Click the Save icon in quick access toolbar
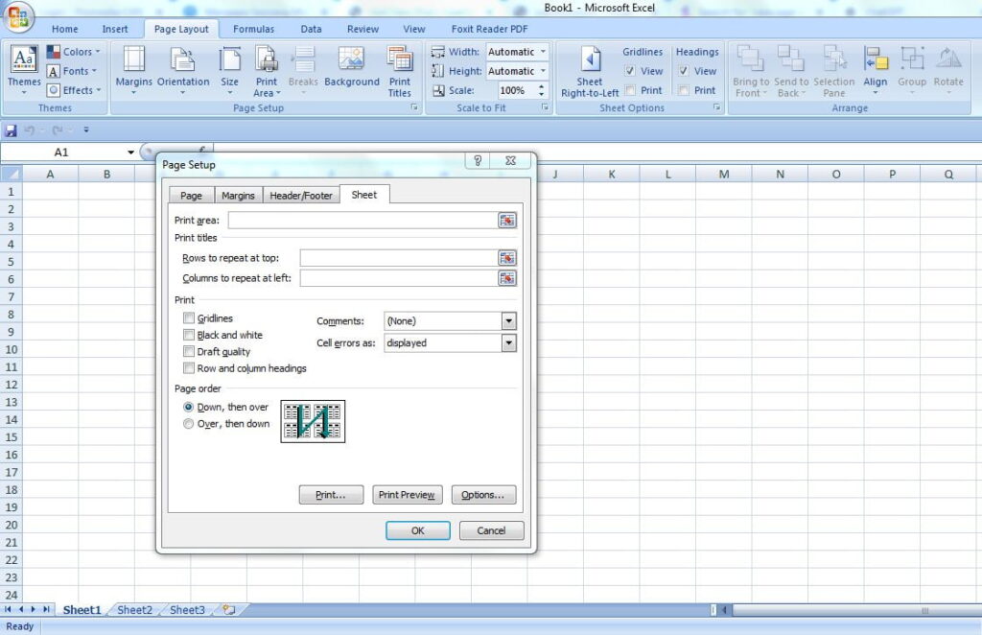Image resolution: width=982 pixels, height=635 pixels. (11, 130)
